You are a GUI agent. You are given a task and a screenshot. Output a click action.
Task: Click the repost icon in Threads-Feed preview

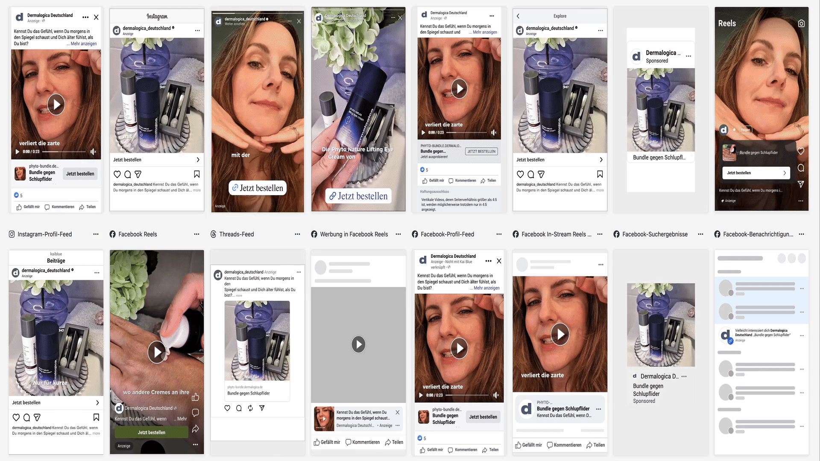click(250, 408)
